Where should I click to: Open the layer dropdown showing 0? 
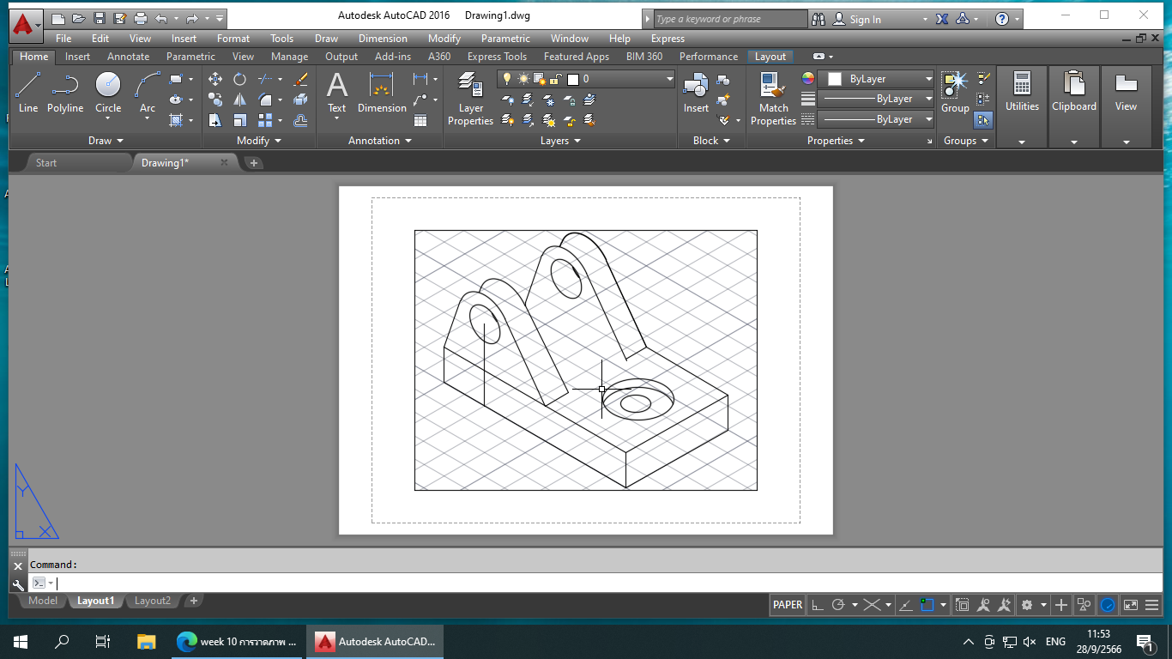click(587, 79)
